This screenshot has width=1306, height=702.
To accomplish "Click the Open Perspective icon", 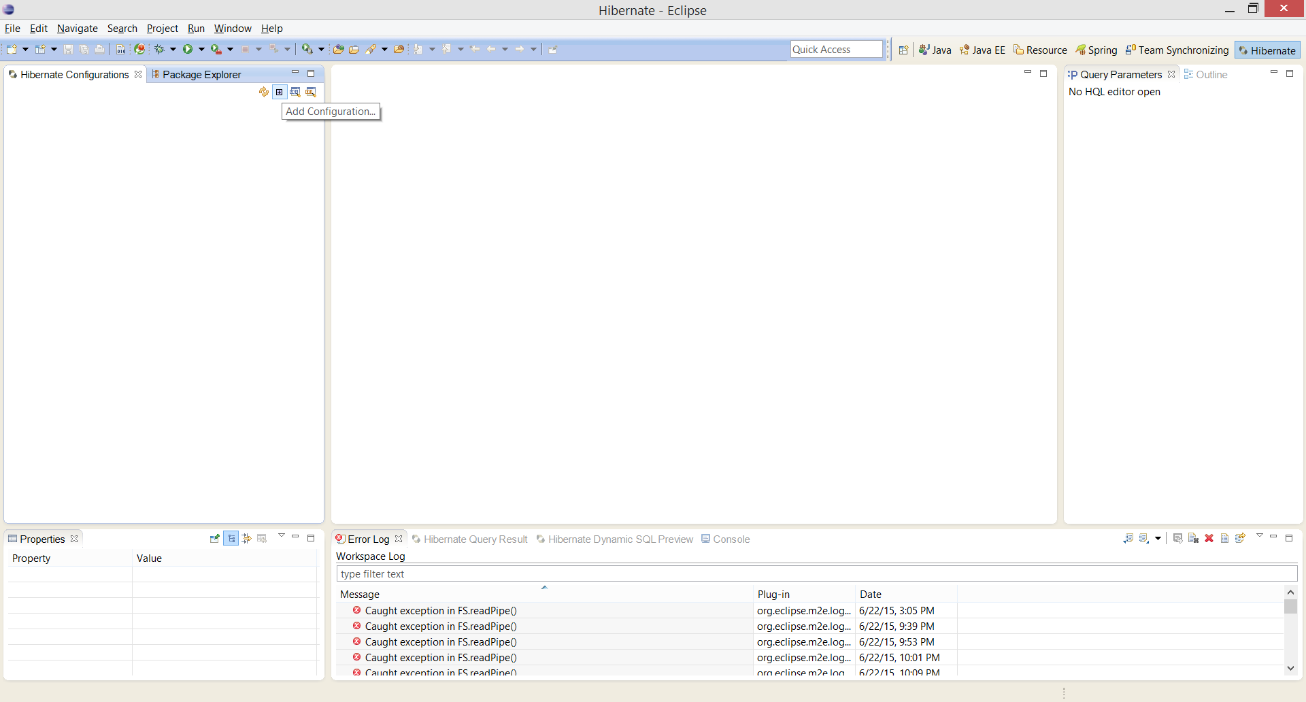I will point(903,50).
